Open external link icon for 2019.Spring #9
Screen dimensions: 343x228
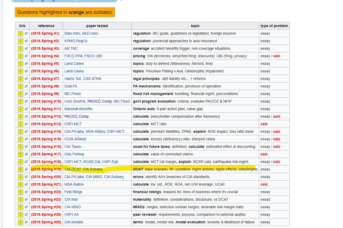(26, 94)
